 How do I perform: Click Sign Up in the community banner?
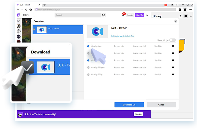tap(138, 114)
